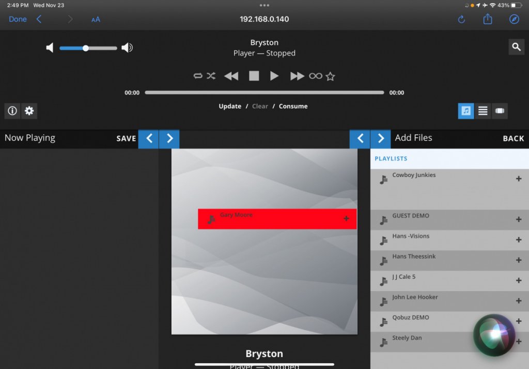Save the Now Playing queue

[126, 138]
